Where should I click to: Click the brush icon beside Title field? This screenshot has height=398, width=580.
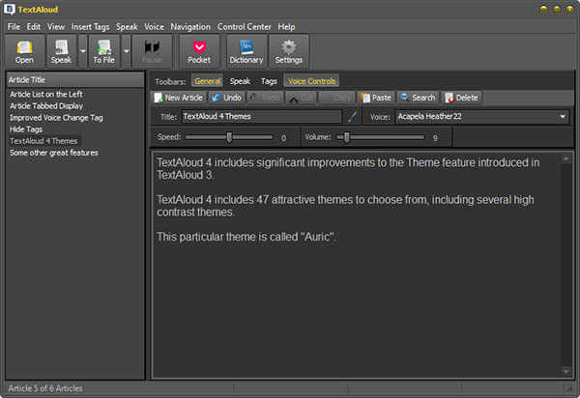[352, 117]
